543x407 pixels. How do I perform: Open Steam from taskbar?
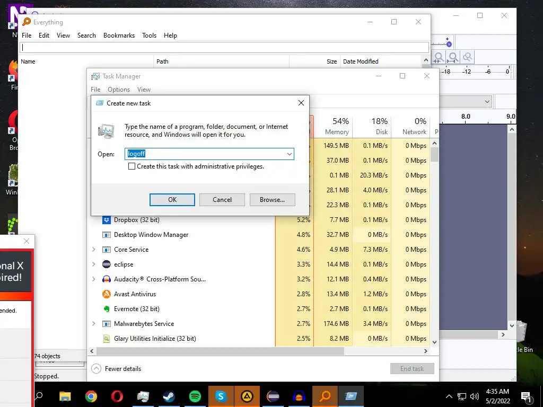coord(169,396)
